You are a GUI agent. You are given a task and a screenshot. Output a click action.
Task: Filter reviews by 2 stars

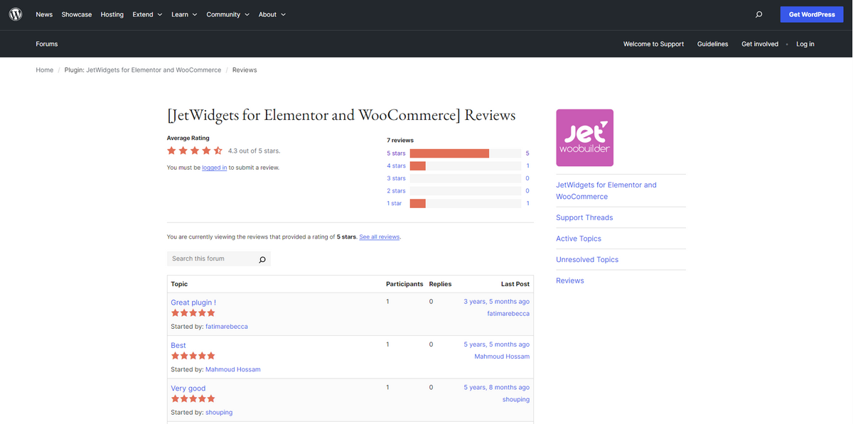pos(396,191)
